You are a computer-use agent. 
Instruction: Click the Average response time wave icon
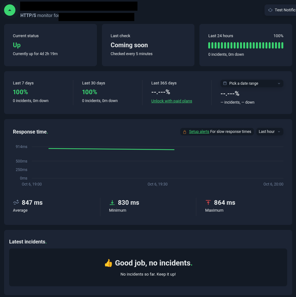point(16,203)
